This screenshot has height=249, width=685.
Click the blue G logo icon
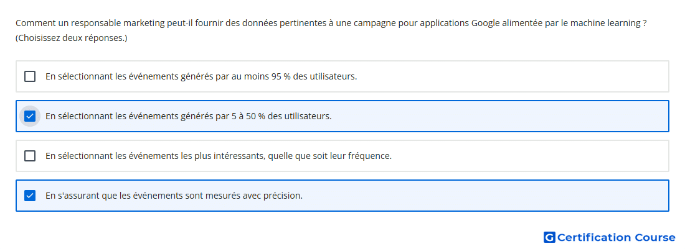(549, 237)
